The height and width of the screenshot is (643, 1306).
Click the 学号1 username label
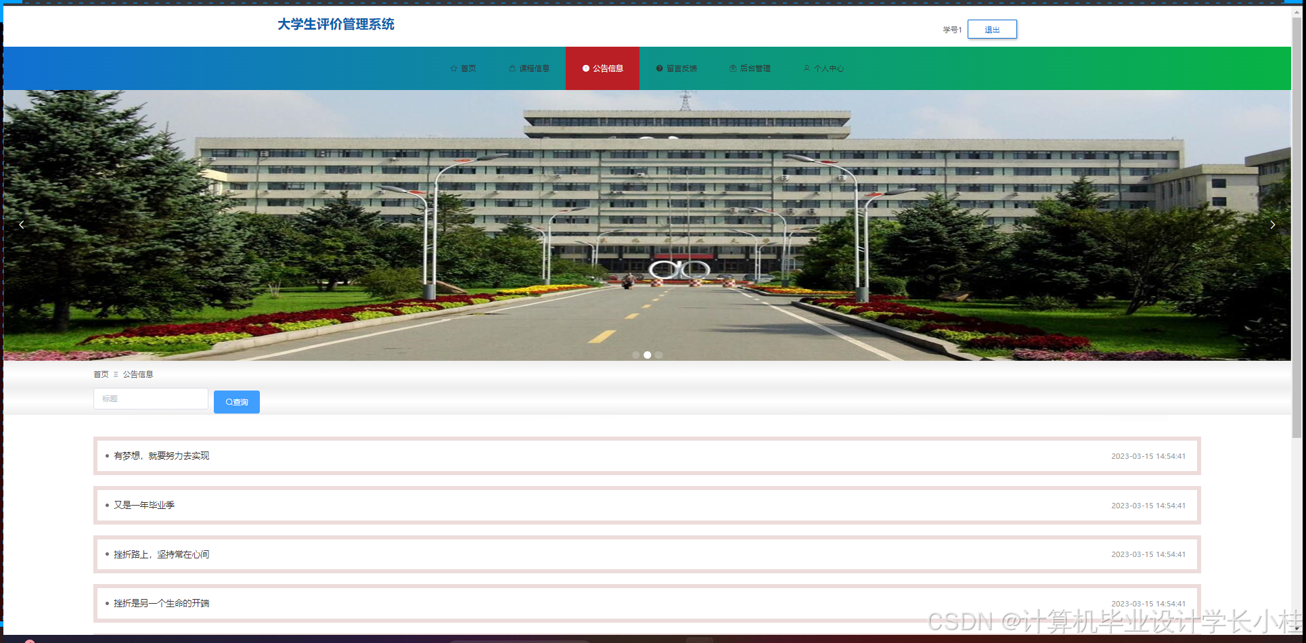pyautogui.click(x=952, y=30)
